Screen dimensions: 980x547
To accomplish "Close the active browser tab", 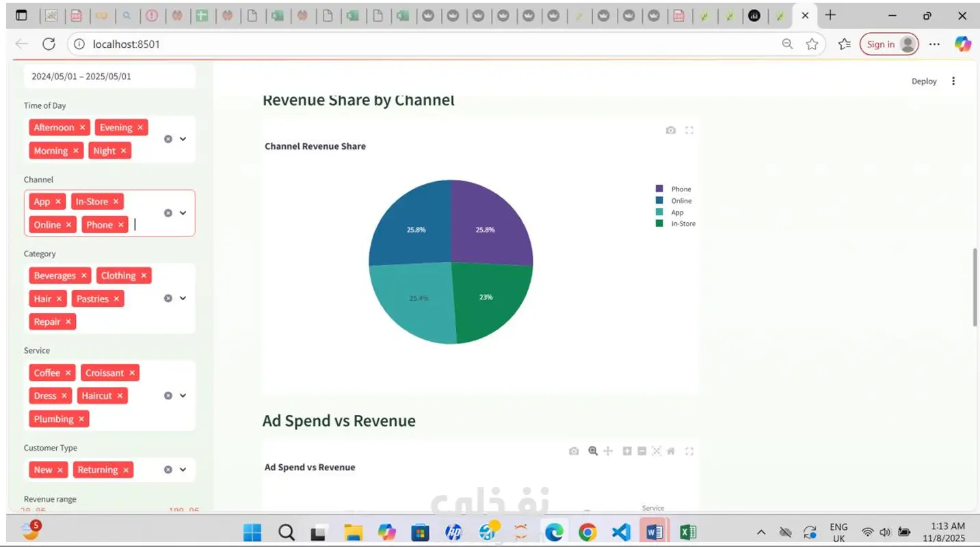I will click(x=805, y=15).
